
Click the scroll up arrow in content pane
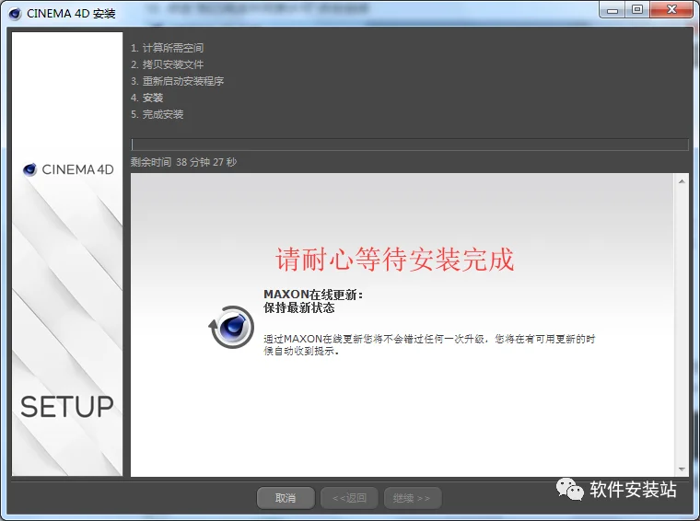[682, 181]
